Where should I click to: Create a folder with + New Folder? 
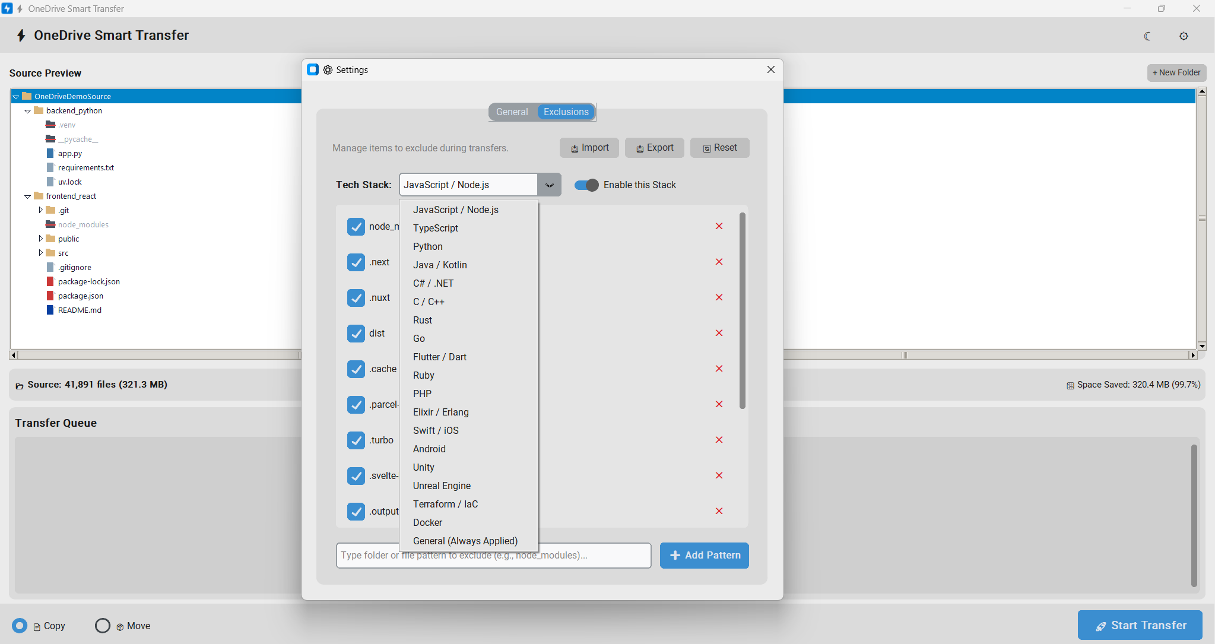(x=1176, y=72)
